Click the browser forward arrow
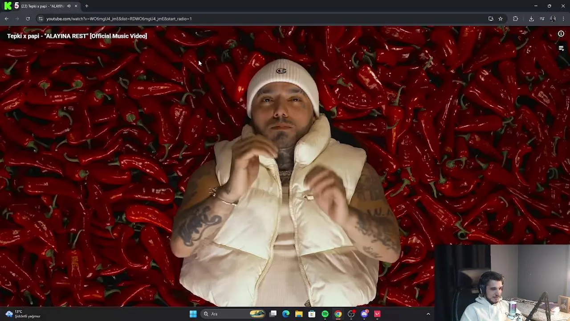This screenshot has height=321, width=570. 17,19
